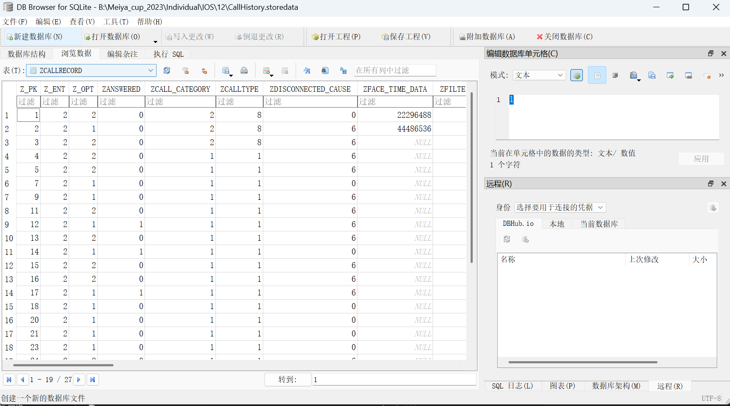This screenshot has width=730, height=406.
Task: Print the table data
Action: tap(244, 70)
